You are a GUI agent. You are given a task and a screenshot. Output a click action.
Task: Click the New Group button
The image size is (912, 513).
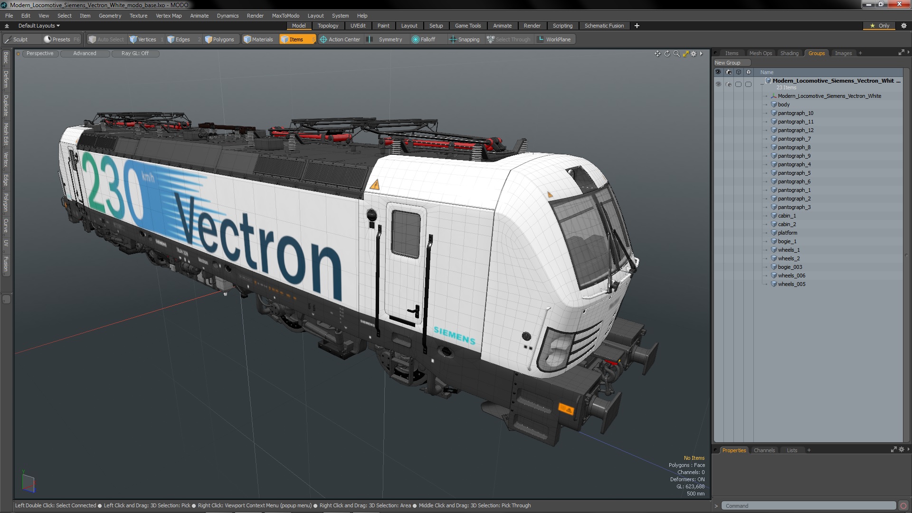pos(731,63)
